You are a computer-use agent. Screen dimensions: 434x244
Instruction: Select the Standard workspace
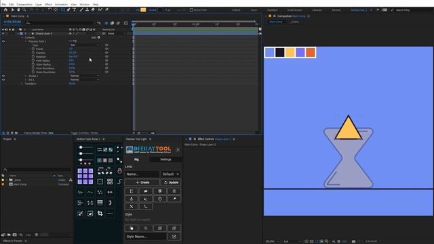tap(272, 10)
